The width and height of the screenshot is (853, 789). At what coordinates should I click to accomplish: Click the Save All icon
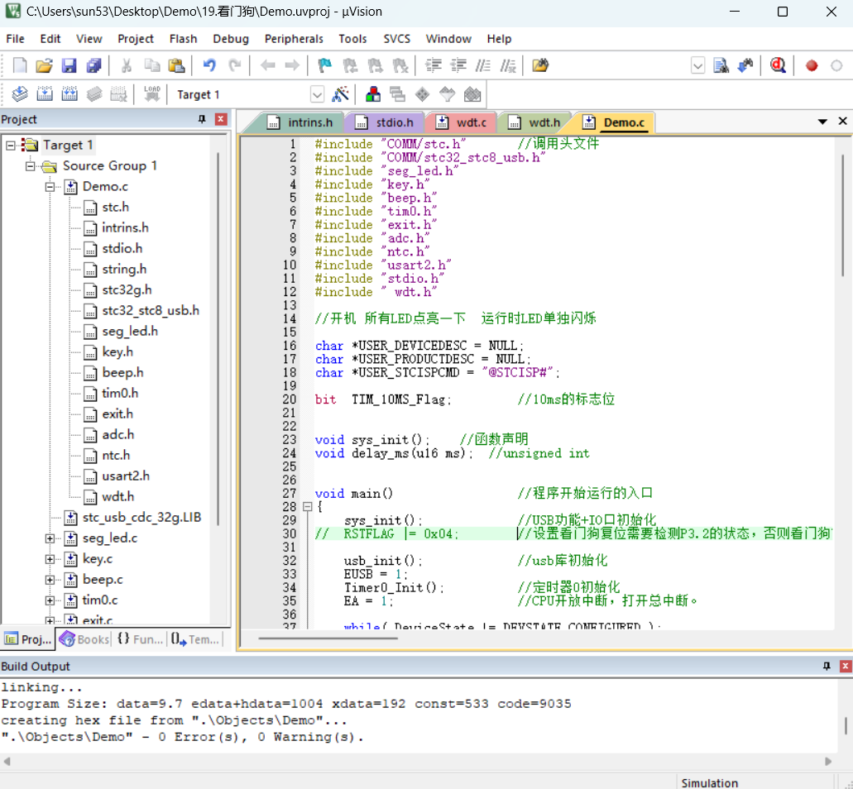click(93, 66)
